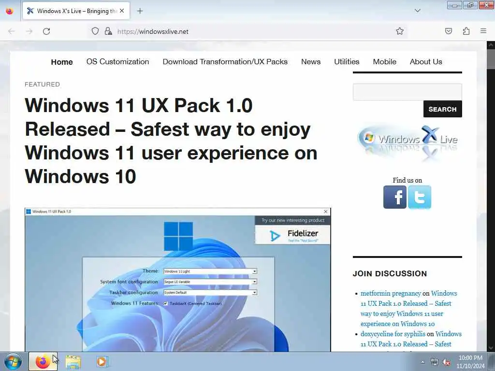Image resolution: width=495 pixels, height=371 pixels.
Task: Open the Utilities menu item
Action: [x=347, y=61]
